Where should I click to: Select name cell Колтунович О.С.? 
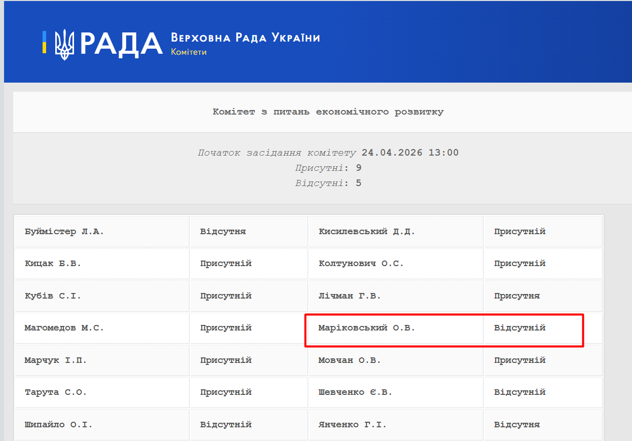click(x=396, y=264)
